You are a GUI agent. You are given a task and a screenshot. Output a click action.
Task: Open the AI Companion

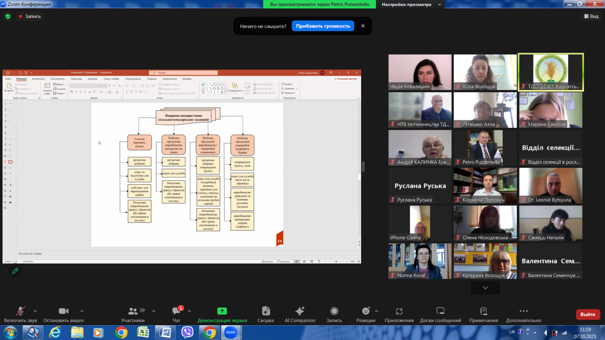point(300,312)
